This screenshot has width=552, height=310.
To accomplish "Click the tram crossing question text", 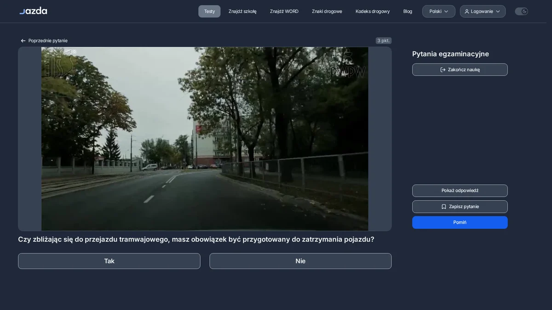I will [x=196, y=240].
